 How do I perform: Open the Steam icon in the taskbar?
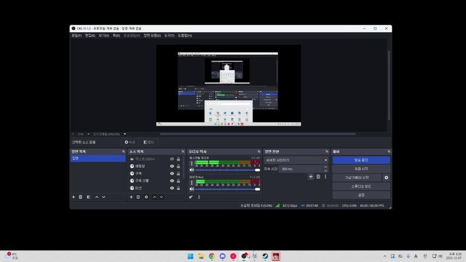click(265, 256)
